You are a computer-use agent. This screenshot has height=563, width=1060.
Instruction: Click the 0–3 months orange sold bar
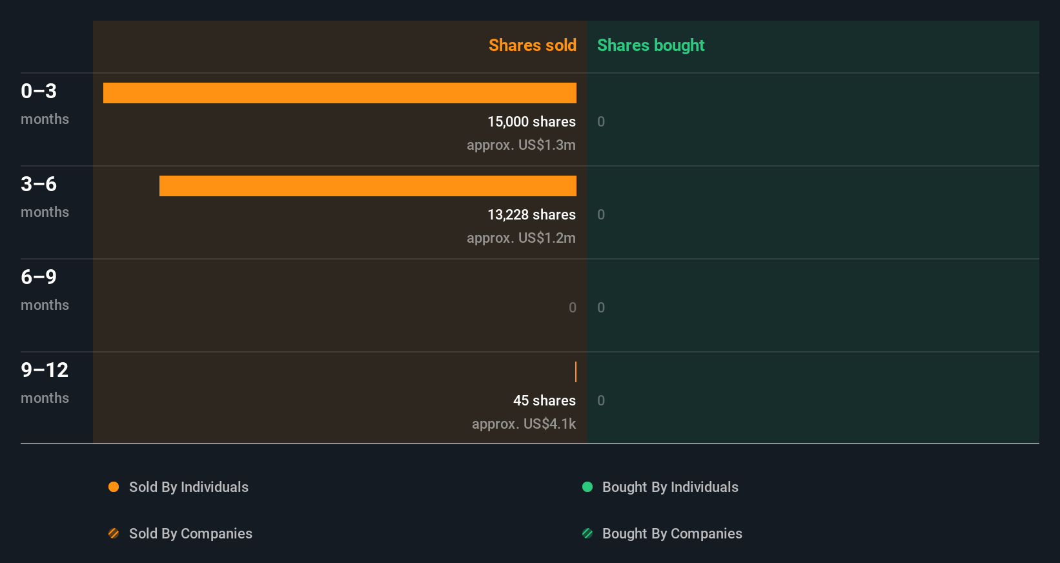tap(340, 93)
